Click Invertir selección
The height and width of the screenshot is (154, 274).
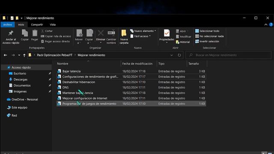coord(207,41)
